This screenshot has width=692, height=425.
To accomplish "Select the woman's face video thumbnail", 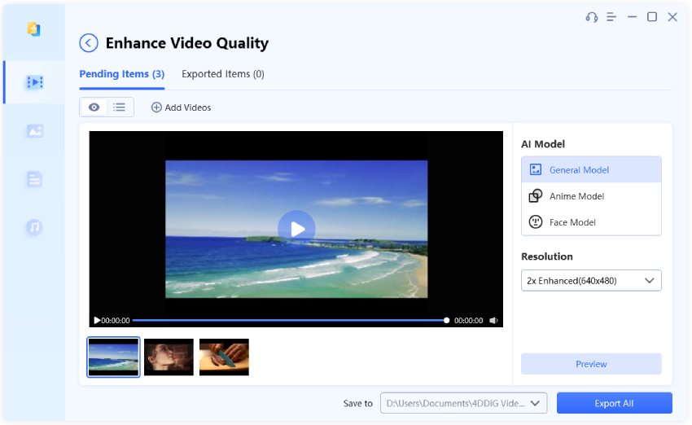I will coord(169,357).
